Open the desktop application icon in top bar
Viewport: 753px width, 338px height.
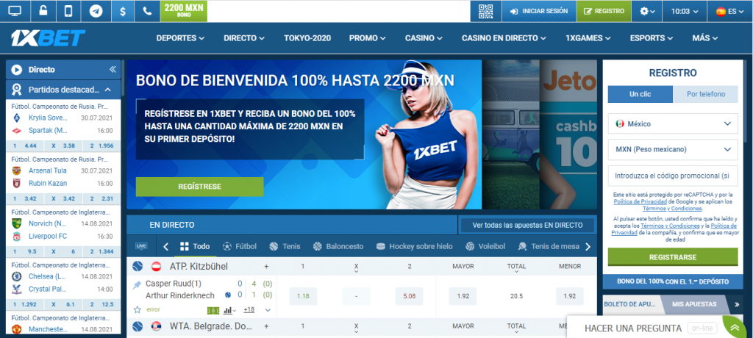pos(15,11)
